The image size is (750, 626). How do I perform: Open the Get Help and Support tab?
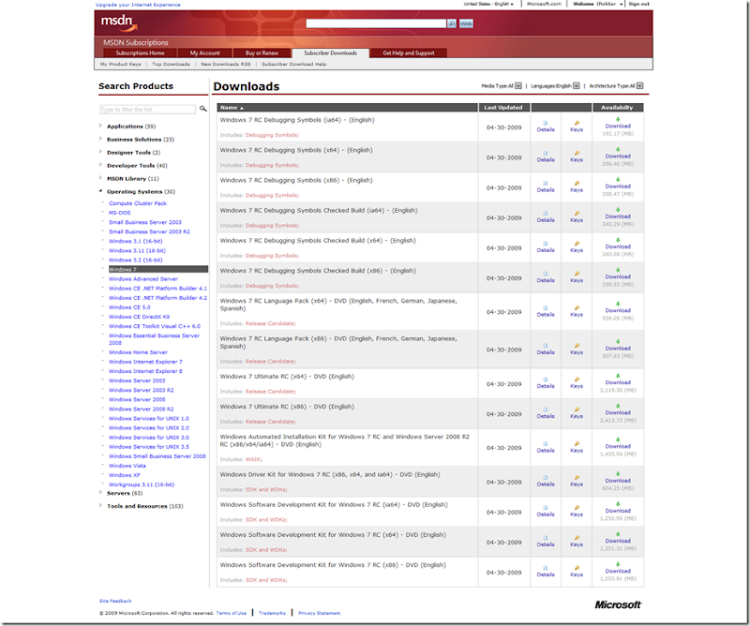coord(409,53)
